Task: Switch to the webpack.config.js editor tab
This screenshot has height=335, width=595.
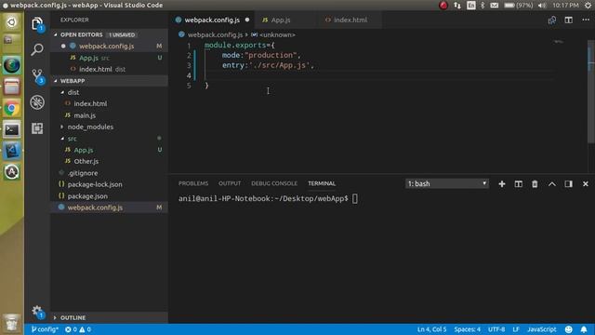Action: tap(212, 20)
